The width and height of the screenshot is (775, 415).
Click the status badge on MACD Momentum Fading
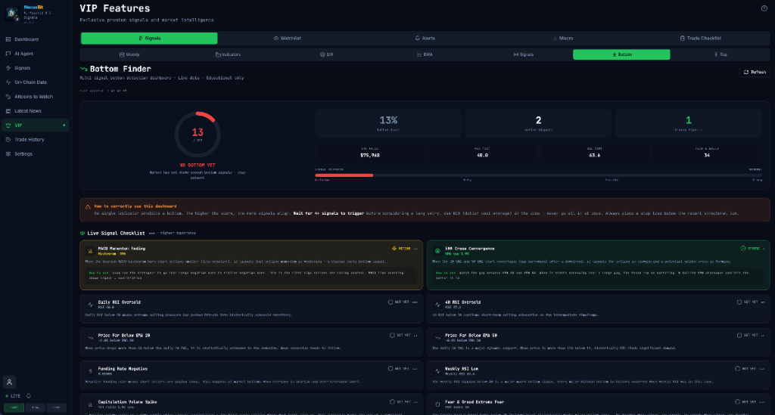pyautogui.click(x=401, y=248)
